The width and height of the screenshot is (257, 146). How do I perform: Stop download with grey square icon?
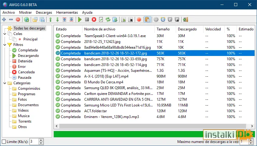click(x=87, y=20)
